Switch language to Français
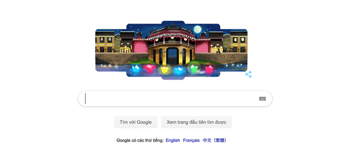The height and width of the screenshot is (152, 346). [x=191, y=140]
